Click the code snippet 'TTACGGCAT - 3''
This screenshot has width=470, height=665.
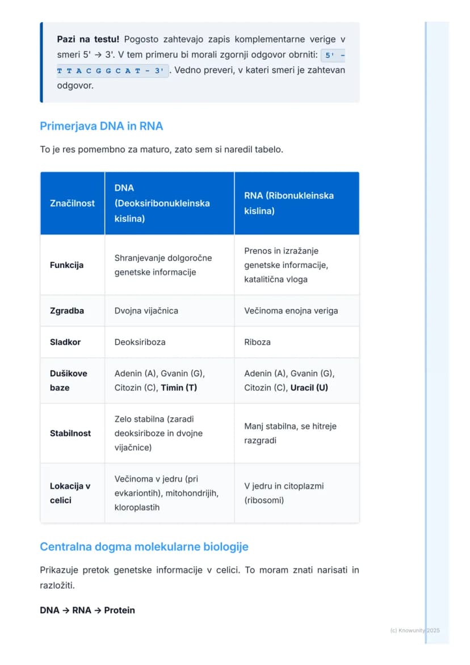112,71
